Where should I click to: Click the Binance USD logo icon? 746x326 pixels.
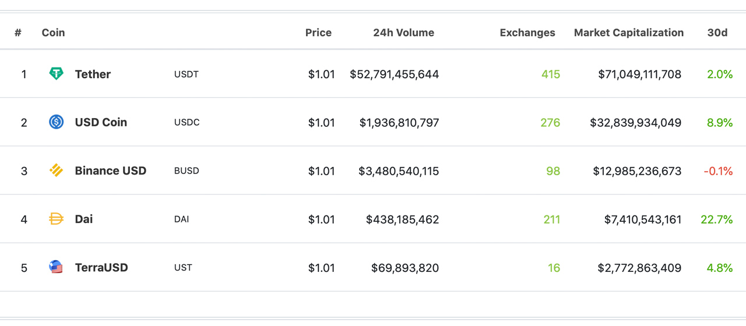click(56, 171)
